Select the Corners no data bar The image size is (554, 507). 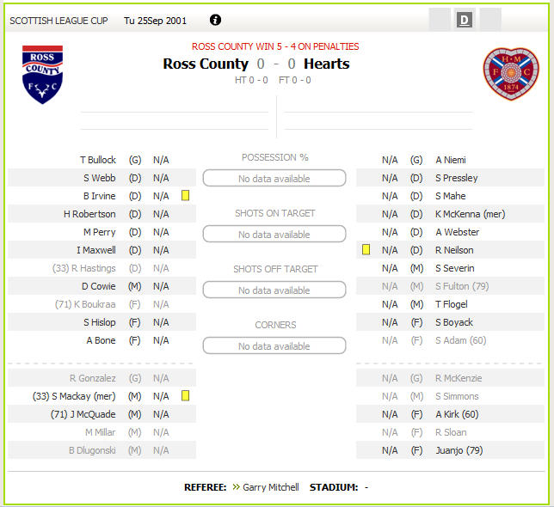click(274, 345)
